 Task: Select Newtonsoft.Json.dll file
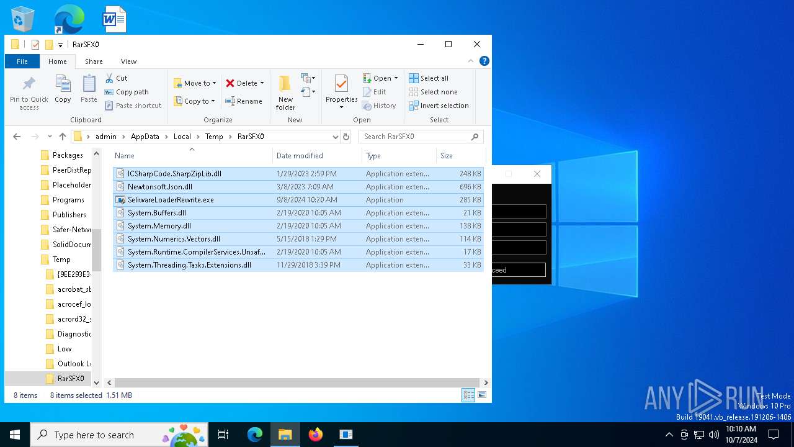point(298,187)
